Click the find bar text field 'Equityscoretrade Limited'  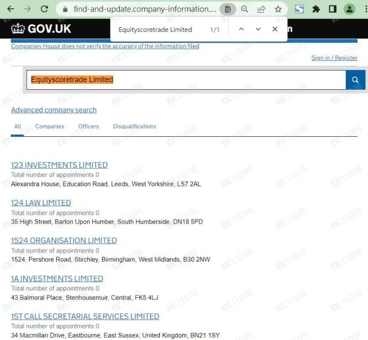click(x=156, y=30)
